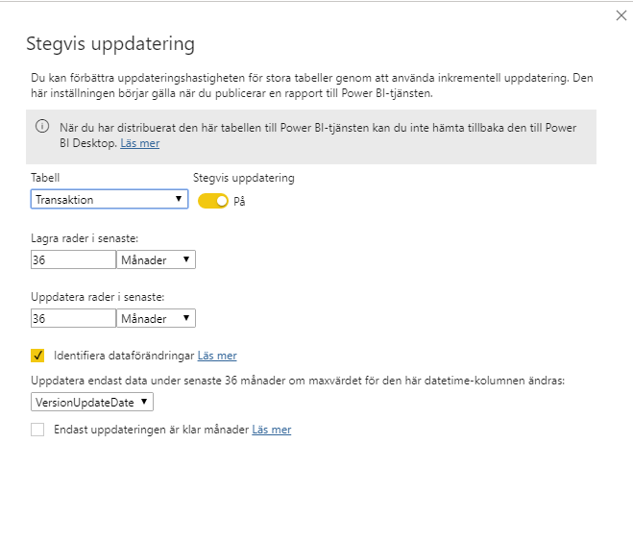Open the Läs mer link in the gray notice
Viewport: 633px width, 542px height.
tap(139, 143)
